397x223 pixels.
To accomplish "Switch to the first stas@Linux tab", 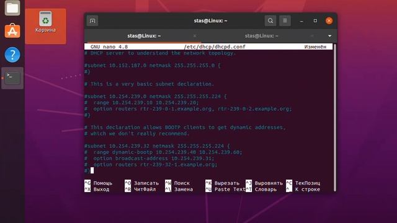I will 144,36.
